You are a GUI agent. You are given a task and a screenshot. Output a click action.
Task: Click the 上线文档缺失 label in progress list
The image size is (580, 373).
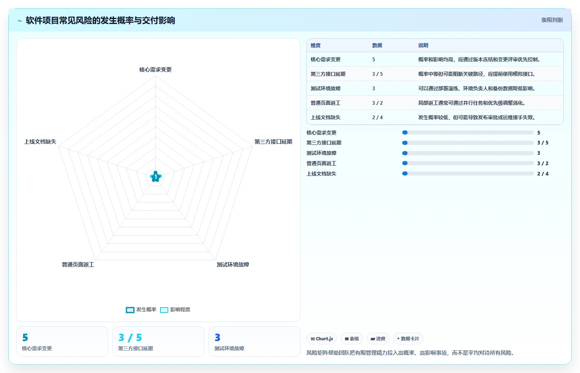321,174
